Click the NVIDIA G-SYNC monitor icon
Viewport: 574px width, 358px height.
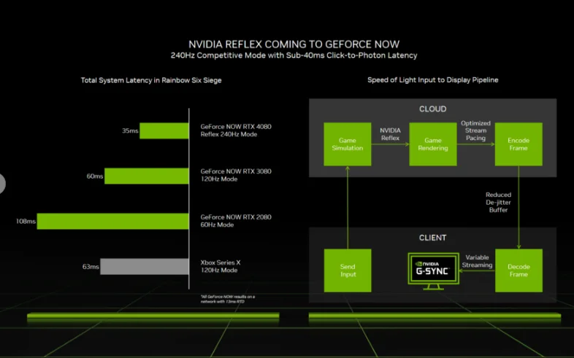coord(434,271)
